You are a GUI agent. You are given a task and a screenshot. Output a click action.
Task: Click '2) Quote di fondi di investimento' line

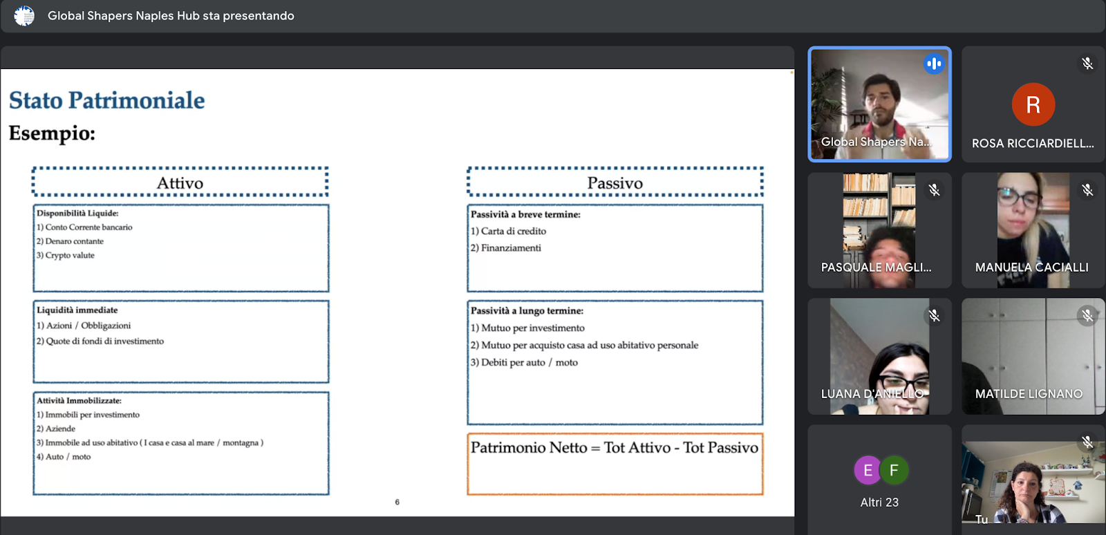pos(100,341)
